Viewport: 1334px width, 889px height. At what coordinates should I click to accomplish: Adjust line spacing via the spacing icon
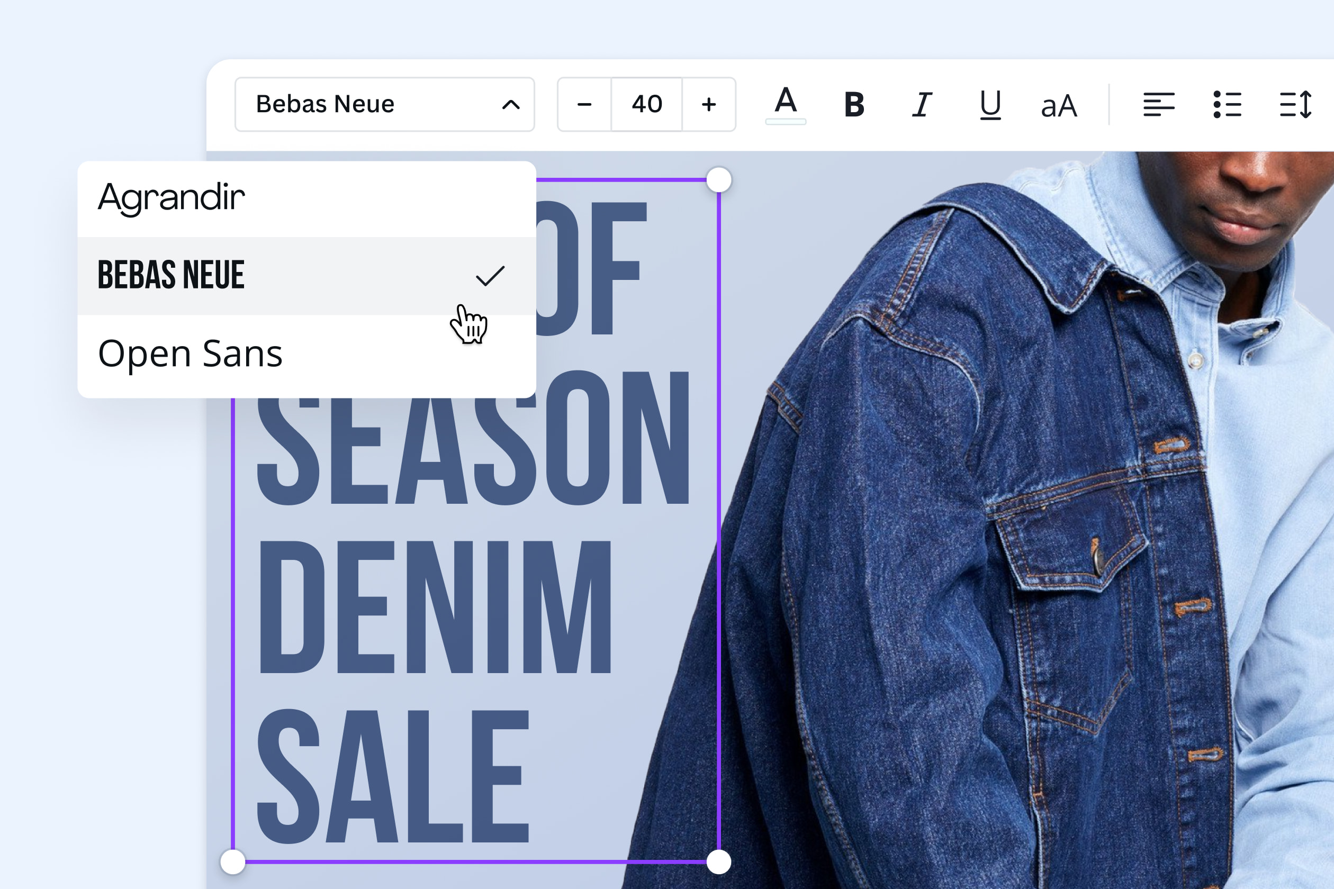1296,104
